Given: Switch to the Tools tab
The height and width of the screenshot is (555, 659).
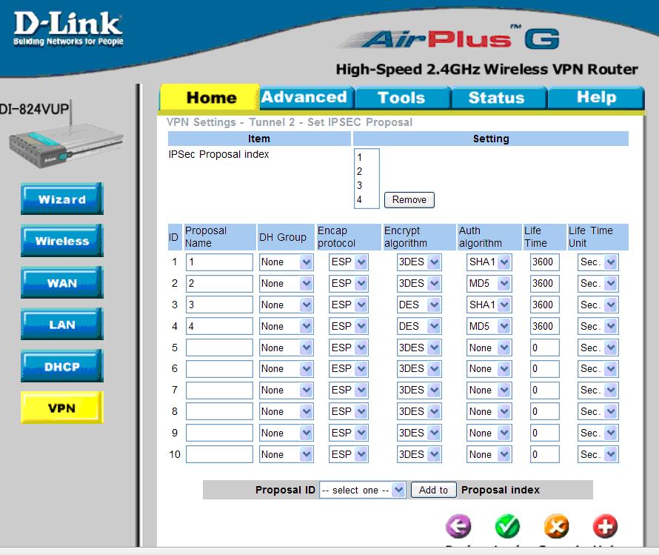Looking at the screenshot, I should pos(403,98).
